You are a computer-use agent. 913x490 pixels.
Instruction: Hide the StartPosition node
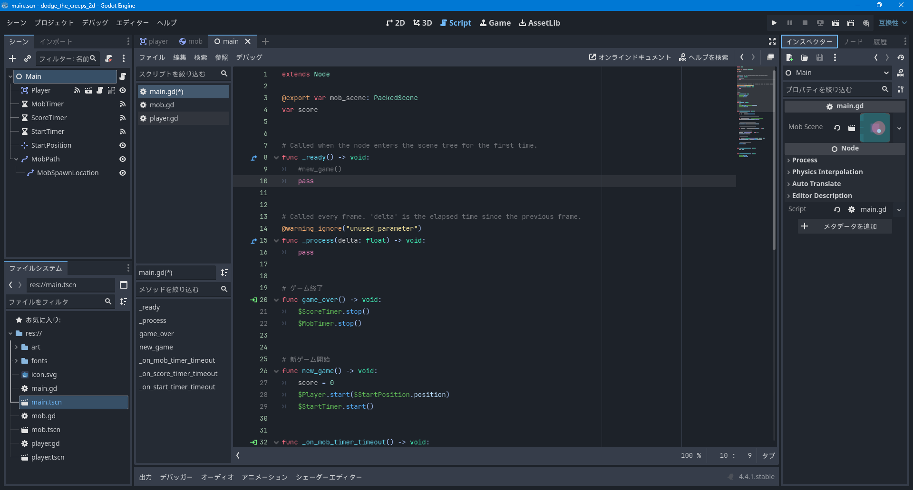pyautogui.click(x=123, y=145)
